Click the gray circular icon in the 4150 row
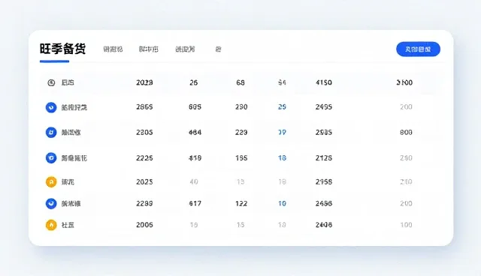This screenshot has height=276, width=481. coord(51,82)
